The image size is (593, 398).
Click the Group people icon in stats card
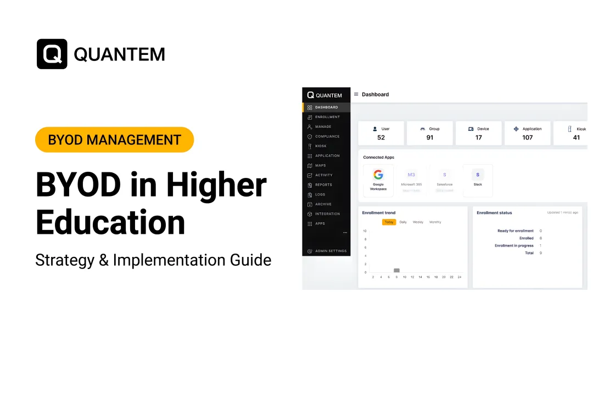[x=422, y=129]
